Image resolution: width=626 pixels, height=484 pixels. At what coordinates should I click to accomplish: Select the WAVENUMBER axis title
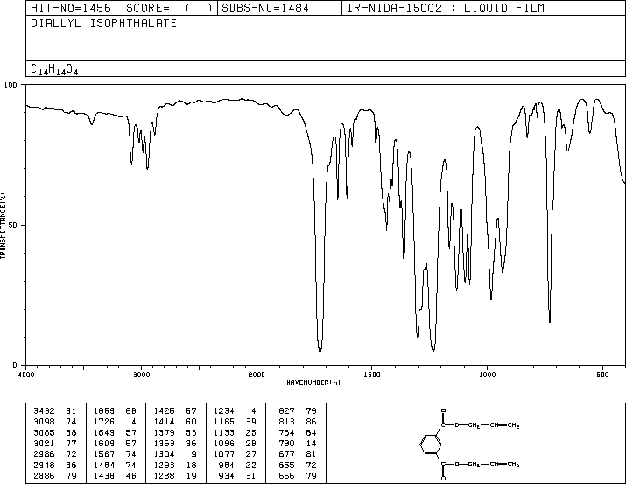pyautogui.click(x=313, y=382)
